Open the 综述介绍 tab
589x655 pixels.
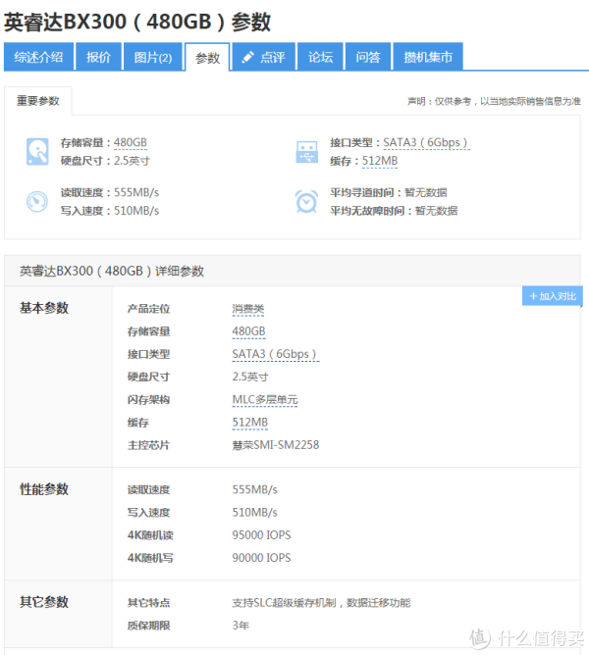tap(39, 57)
